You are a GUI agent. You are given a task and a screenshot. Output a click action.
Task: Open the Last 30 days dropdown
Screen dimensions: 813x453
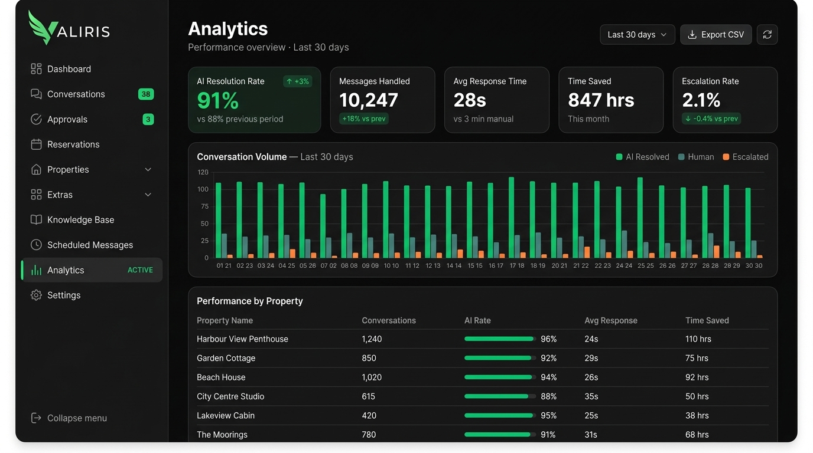637,35
